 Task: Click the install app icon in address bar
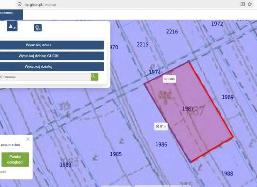point(243,4)
